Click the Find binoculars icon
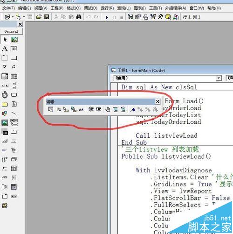 [x=79, y=17]
